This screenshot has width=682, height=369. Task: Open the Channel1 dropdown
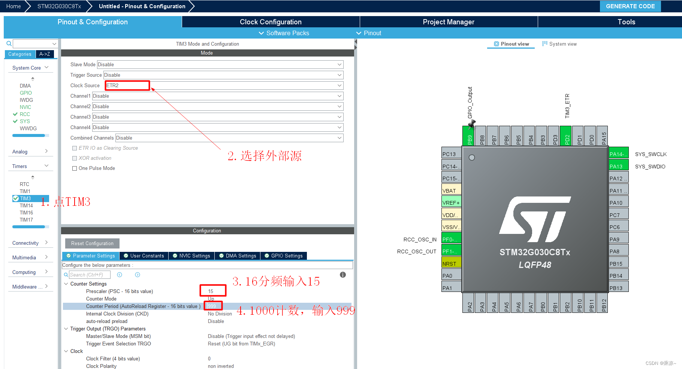point(218,96)
